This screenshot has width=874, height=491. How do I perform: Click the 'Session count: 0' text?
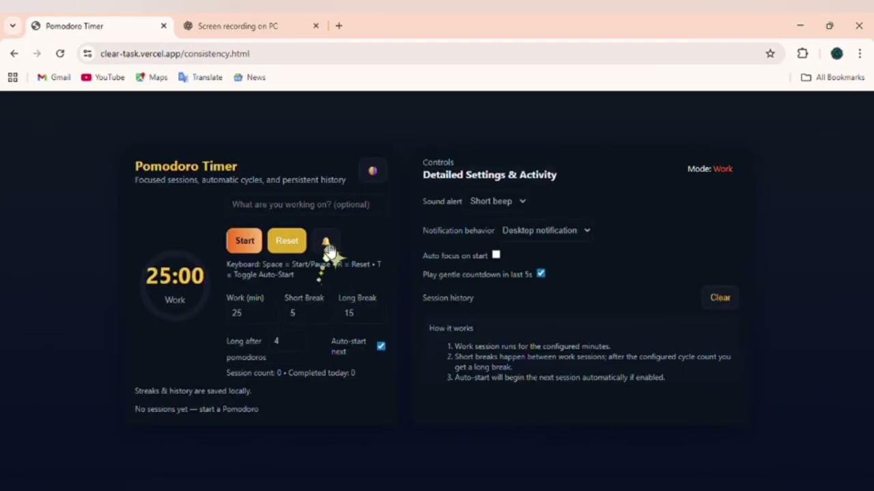point(253,373)
